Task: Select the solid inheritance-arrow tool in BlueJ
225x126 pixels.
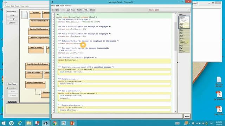Action: coord(12,19)
